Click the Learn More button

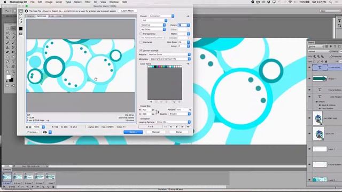point(127,11)
